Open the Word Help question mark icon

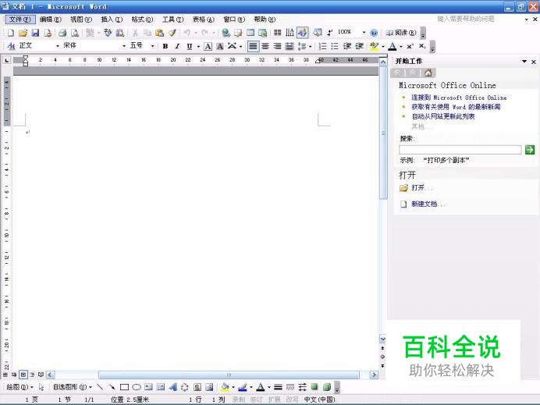[x=374, y=33]
